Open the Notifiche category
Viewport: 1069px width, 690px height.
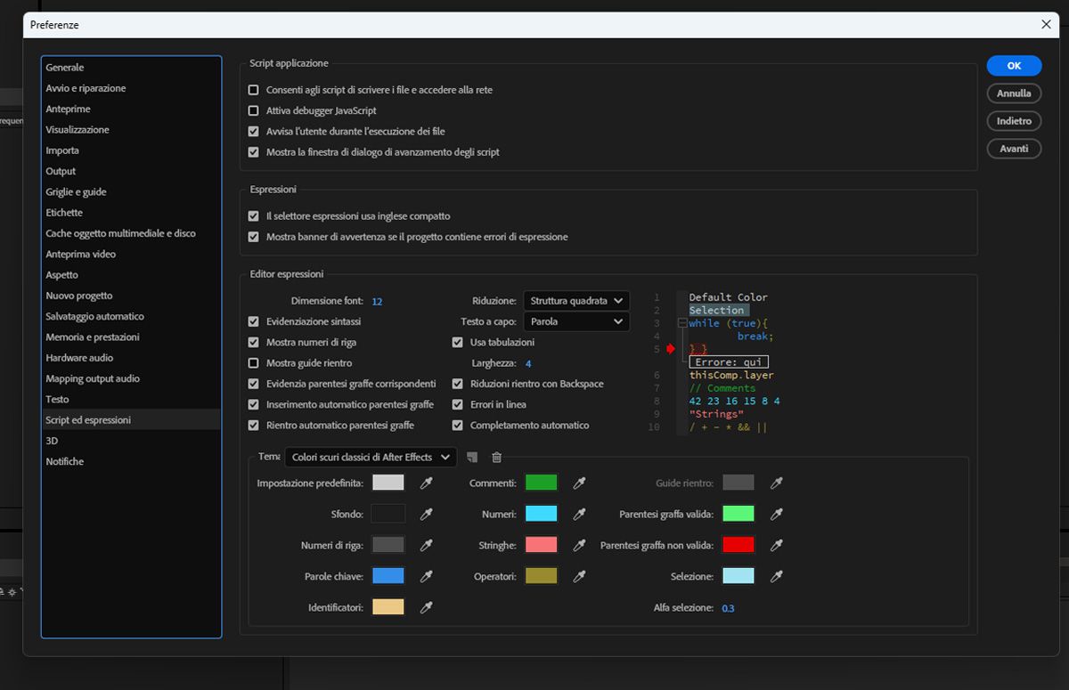pos(132,461)
